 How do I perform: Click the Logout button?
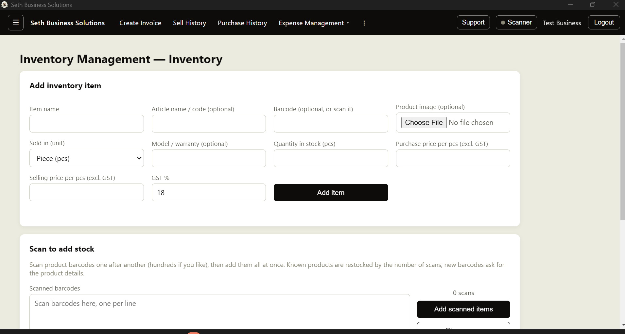click(604, 23)
